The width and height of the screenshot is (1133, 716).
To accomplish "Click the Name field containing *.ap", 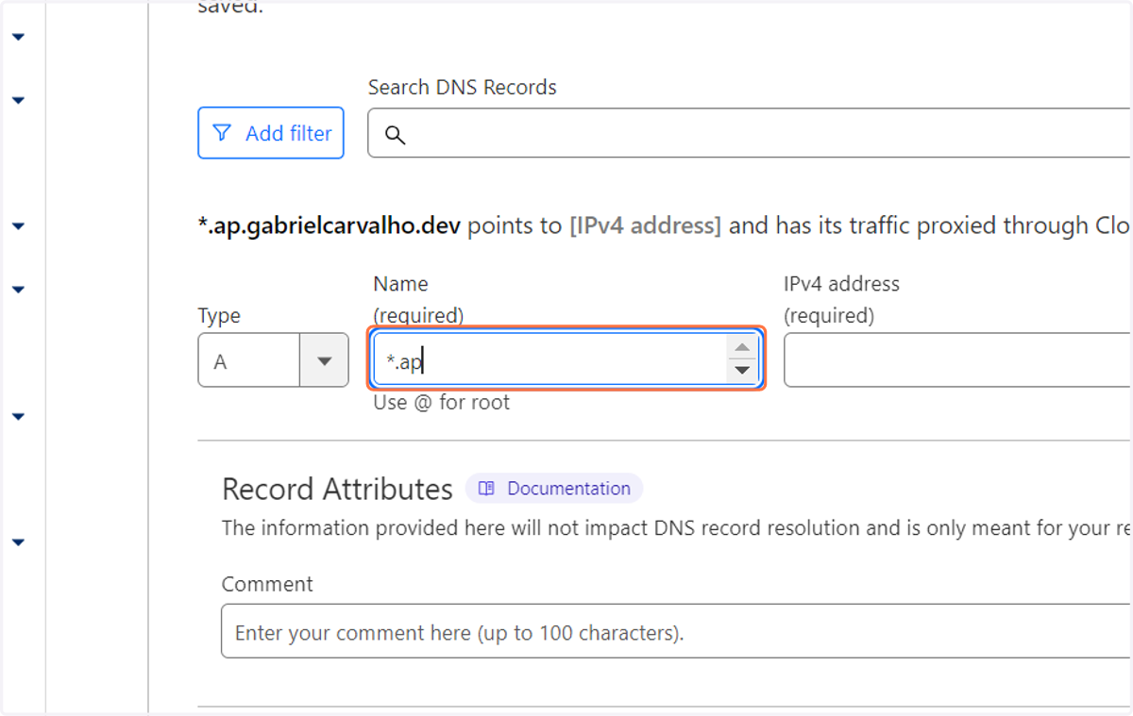I will (x=566, y=359).
